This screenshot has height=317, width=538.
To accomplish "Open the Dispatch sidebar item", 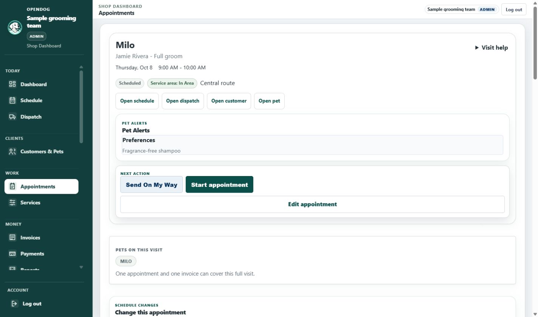I will pos(42,117).
